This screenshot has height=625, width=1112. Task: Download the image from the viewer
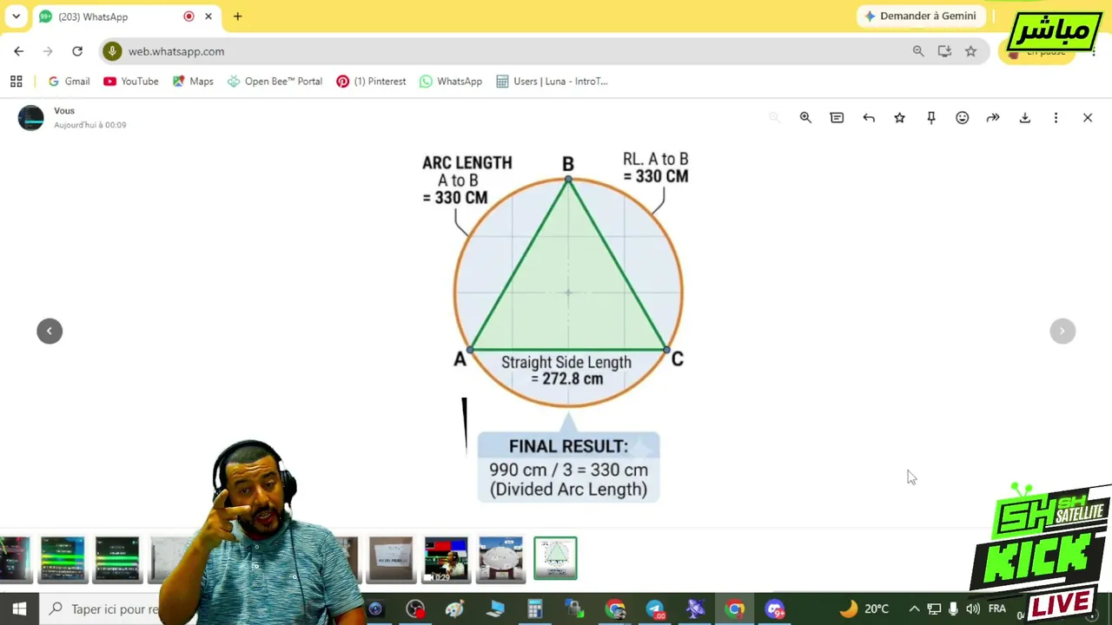click(x=1025, y=117)
